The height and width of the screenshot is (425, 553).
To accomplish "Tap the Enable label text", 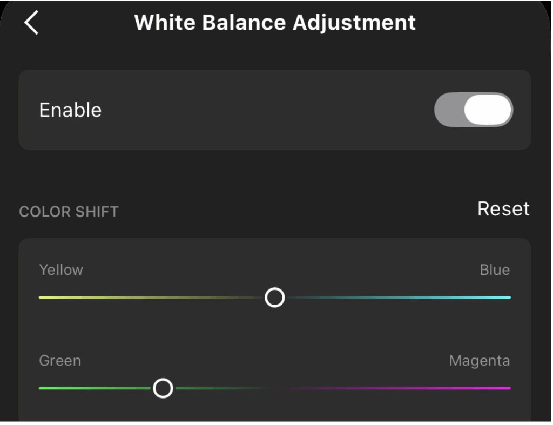I will [70, 110].
